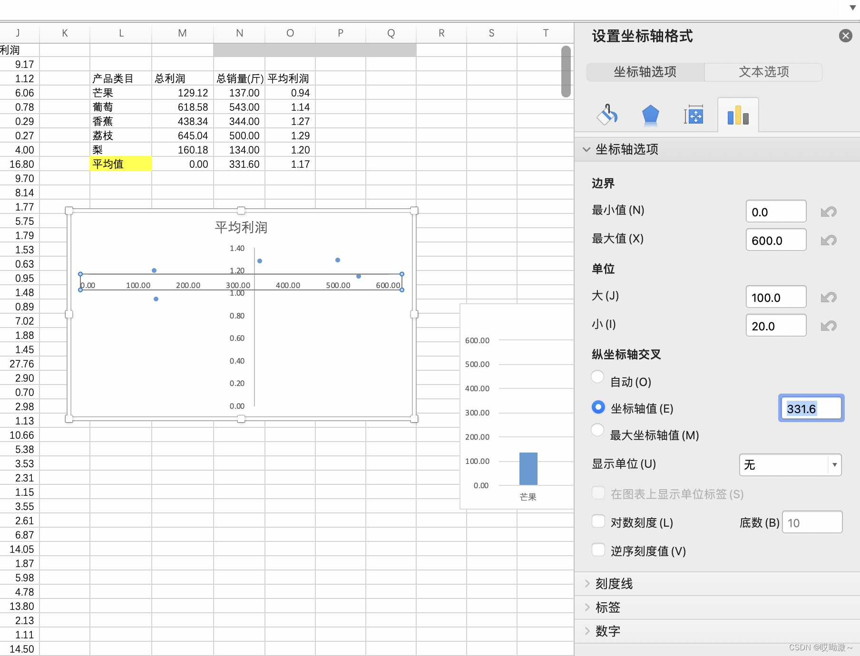Image resolution: width=860 pixels, height=656 pixels.
Task: Open the Effects pentagon tab
Action: pyautogui.click(x=650, y=115)
